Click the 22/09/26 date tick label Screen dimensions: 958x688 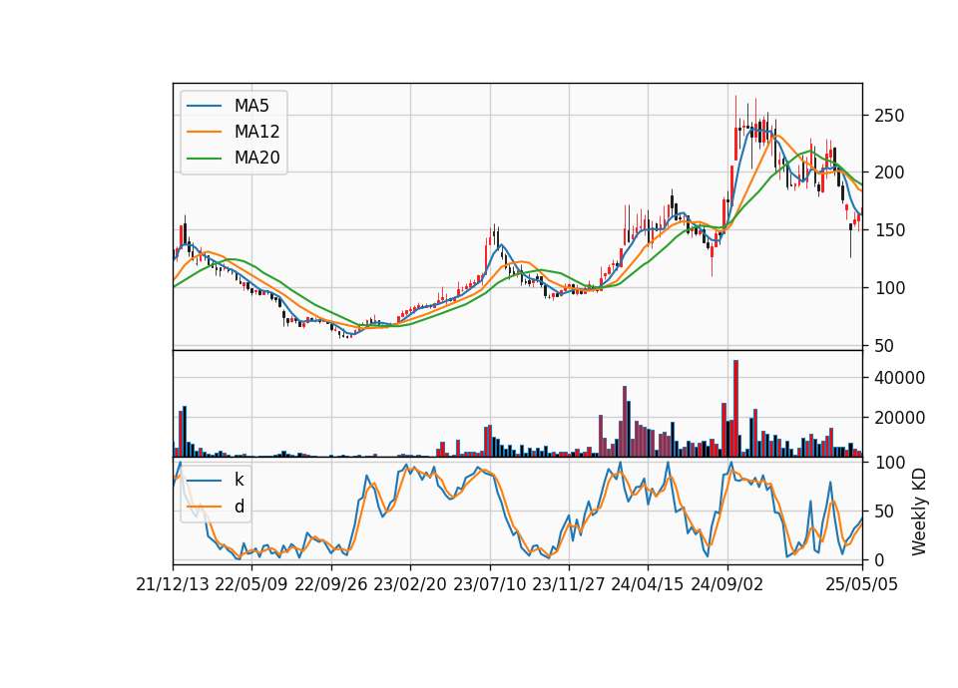tap(331, 584)
